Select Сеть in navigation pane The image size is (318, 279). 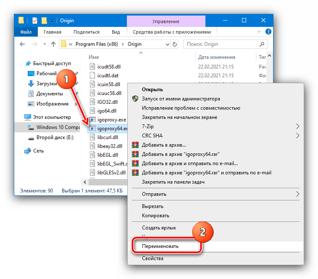click(x=34, y=151)
